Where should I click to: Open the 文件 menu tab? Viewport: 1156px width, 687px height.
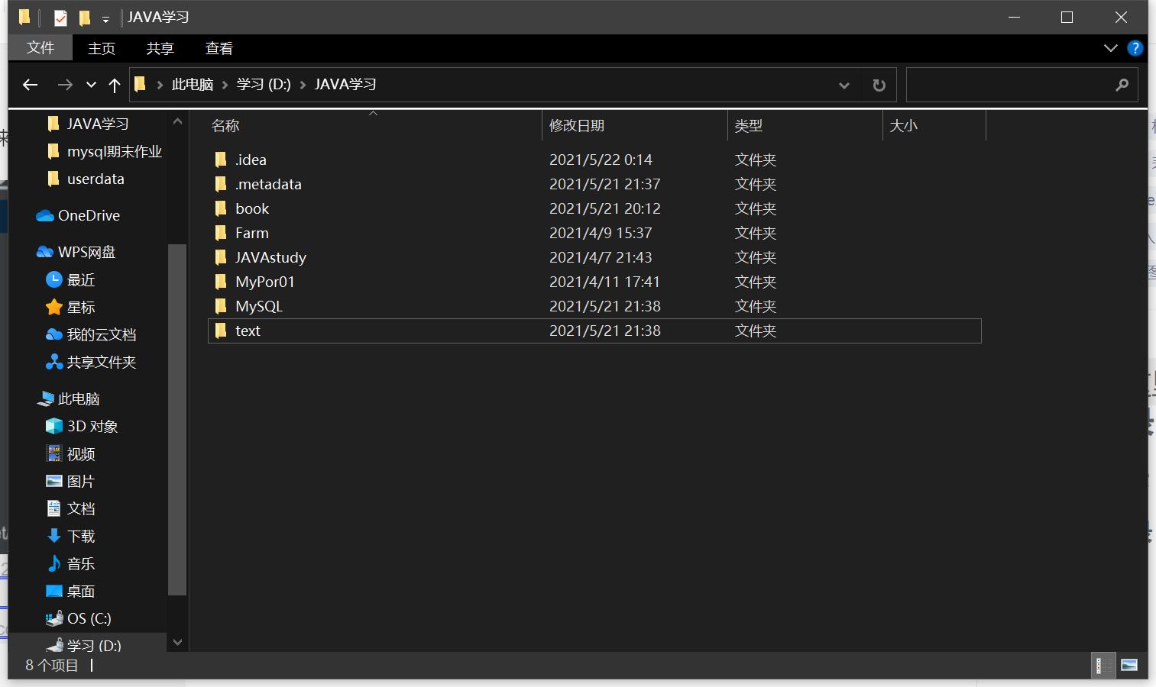(x=40, y=48)
